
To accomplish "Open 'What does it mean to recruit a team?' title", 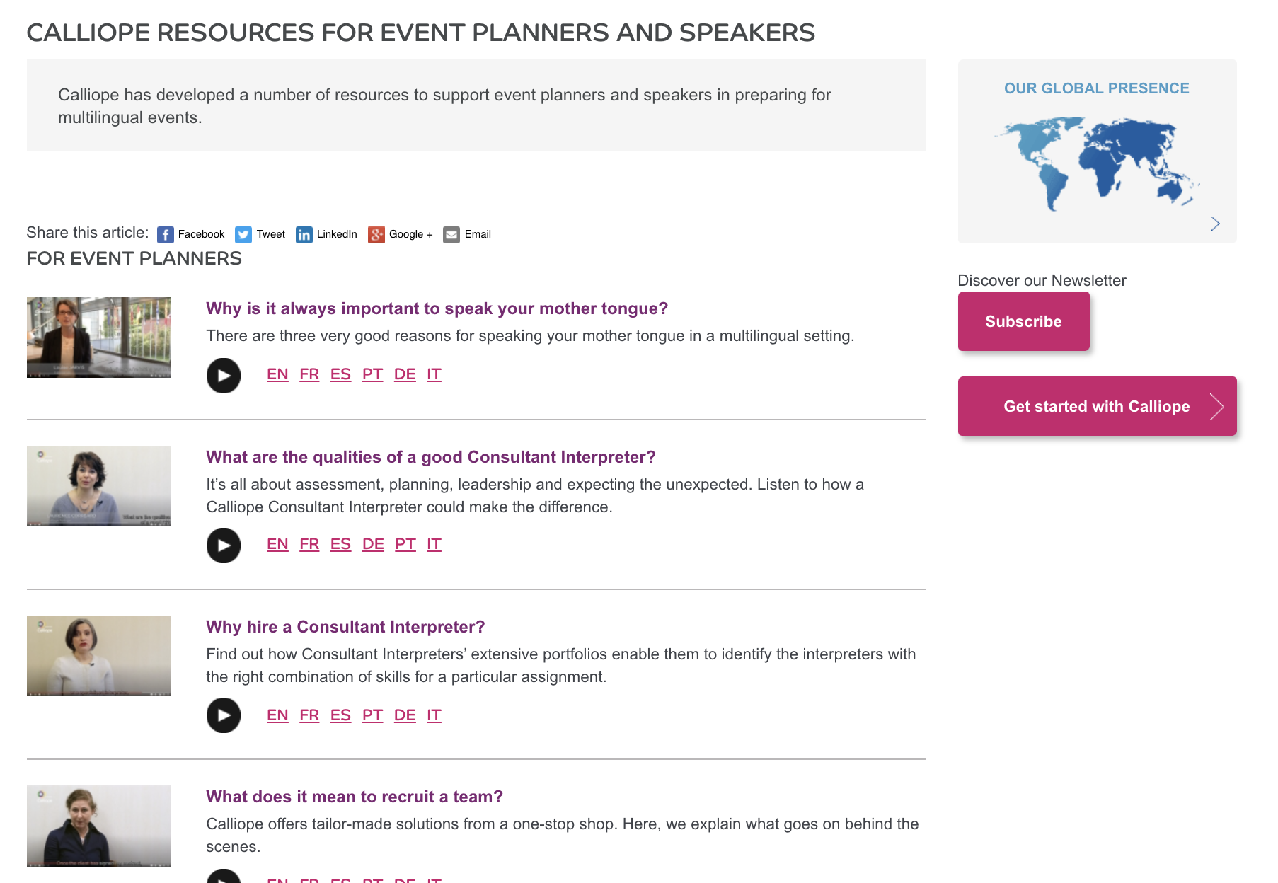I will click(x=355, y=797).
